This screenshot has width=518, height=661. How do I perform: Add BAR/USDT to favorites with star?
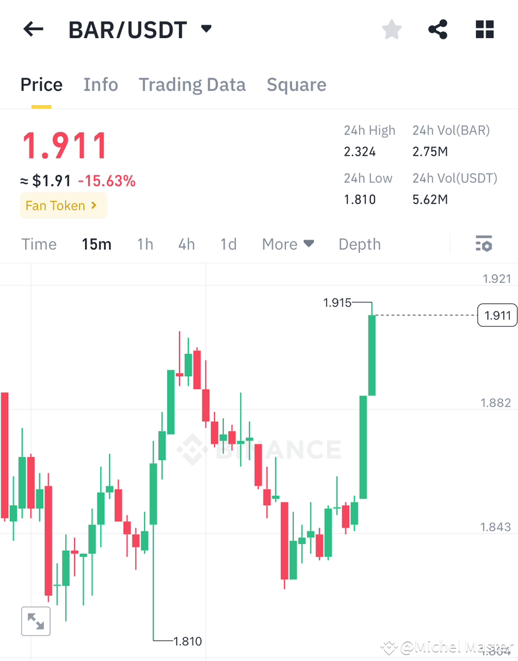pyautogui.click(x=392, y=29)
